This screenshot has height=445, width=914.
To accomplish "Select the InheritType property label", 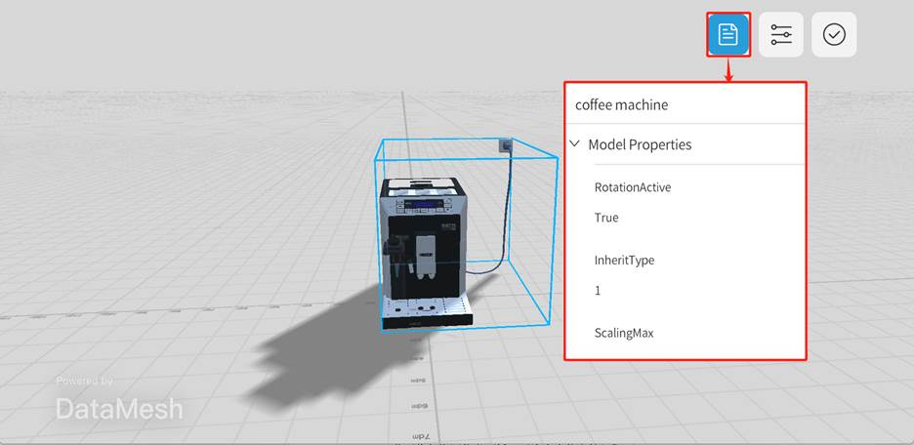I will [624, 261].
